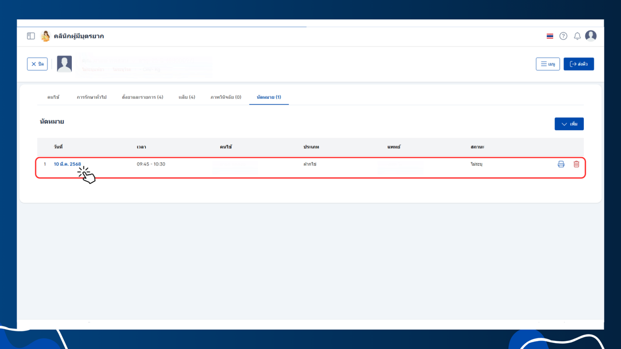Switch to the คนไข้ tab
Image resolution: width=621 pixels, height=349 pixels.
click(x=53, y=97)
